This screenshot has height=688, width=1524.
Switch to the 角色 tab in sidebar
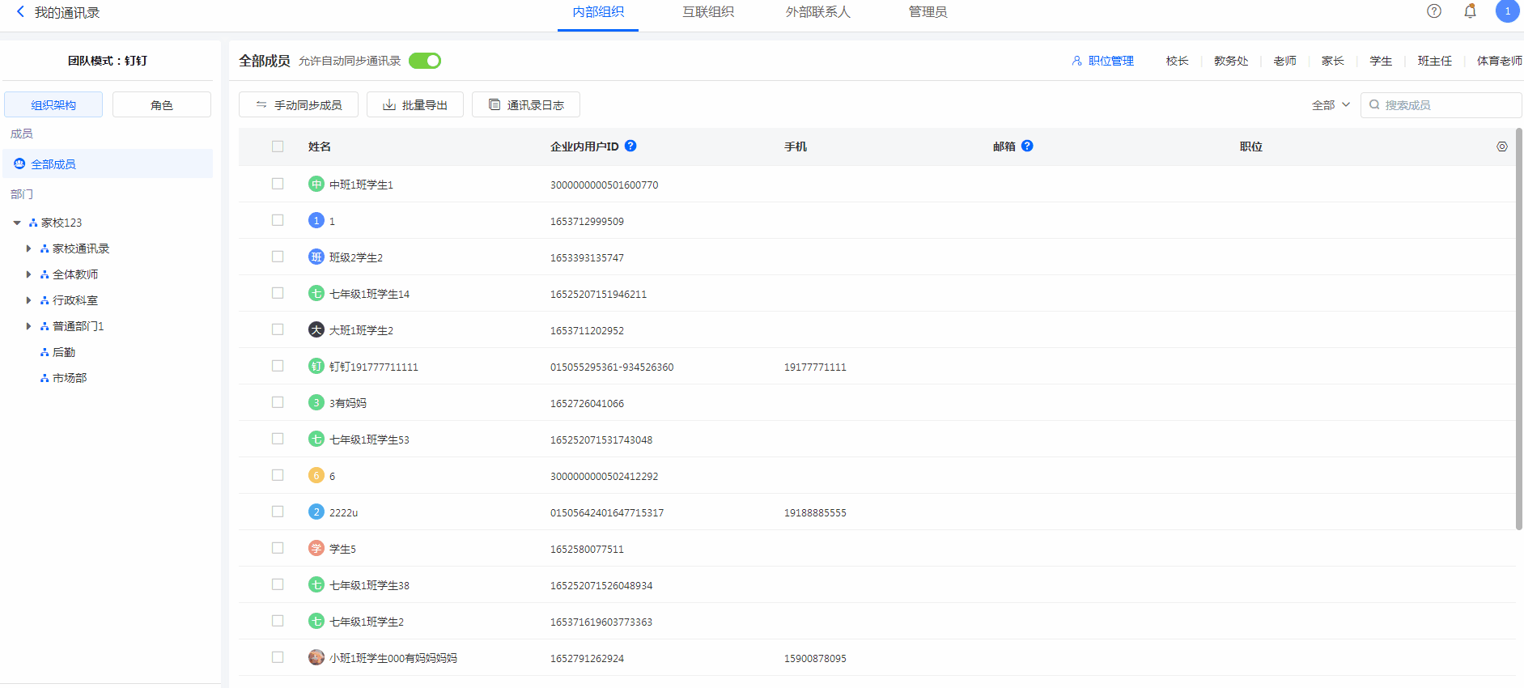(161, 105)
